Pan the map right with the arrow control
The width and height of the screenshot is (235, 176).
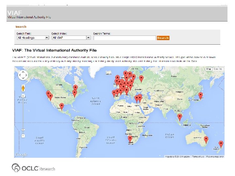[x=26, y=75]
